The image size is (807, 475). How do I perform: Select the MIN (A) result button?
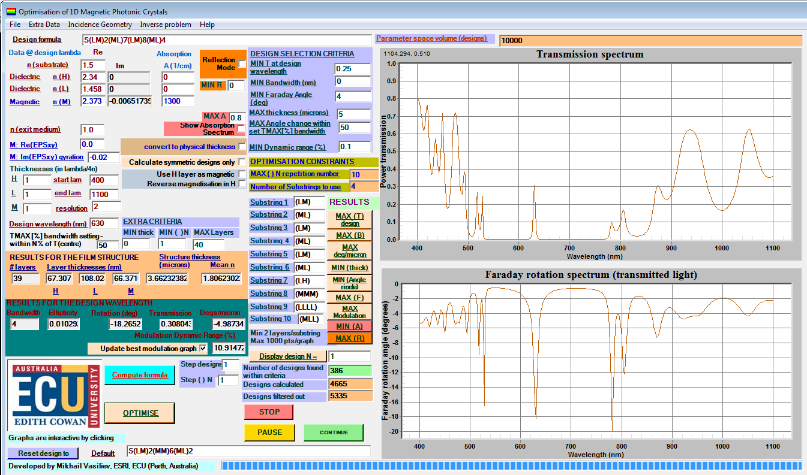[349, 326]
